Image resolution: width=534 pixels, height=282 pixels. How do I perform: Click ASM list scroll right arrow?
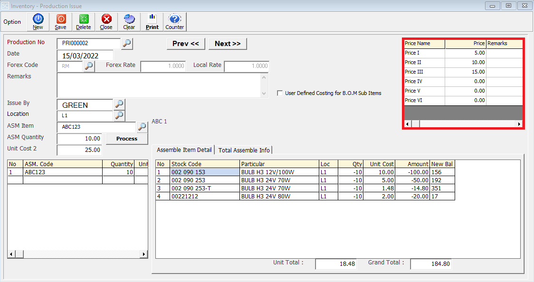point(144,254)
